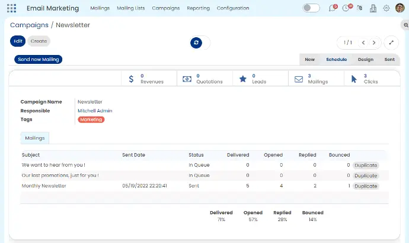Image resolution: width=409 pixels, height=243 pixels.
Task: Click the circular refresh icon
Action: click(x=196, y=43)
